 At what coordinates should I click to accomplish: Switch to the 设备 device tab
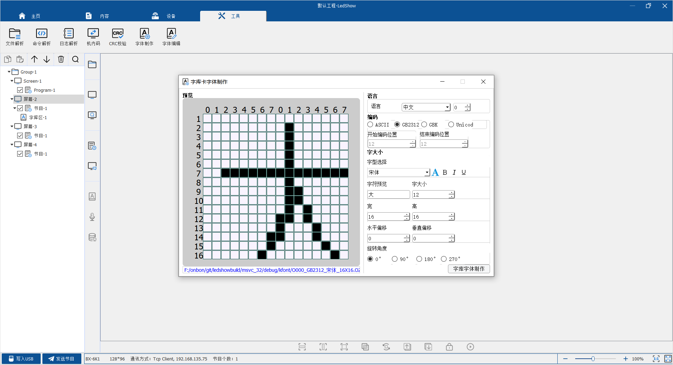[x=163, y=16]
